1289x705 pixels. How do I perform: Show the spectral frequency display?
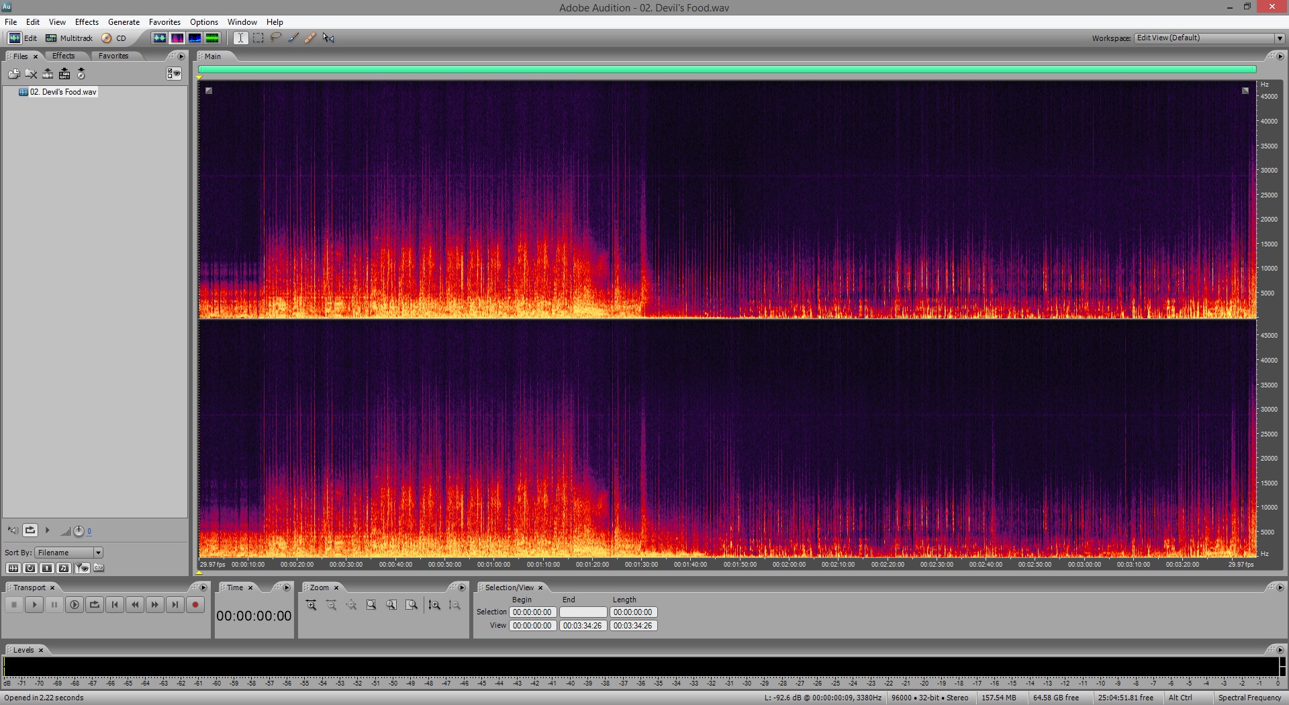tap(177, 38)
